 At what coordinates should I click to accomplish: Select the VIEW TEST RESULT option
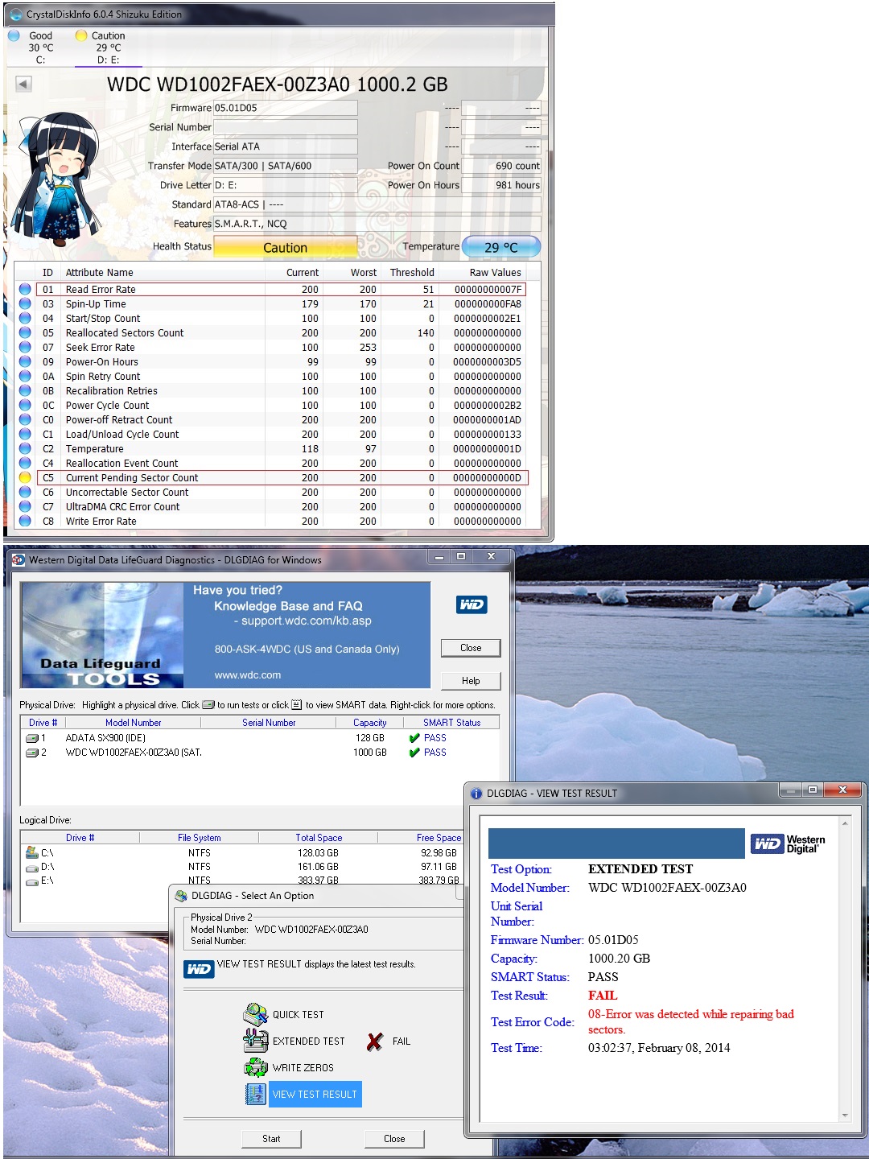click(x=315, y=1095)
